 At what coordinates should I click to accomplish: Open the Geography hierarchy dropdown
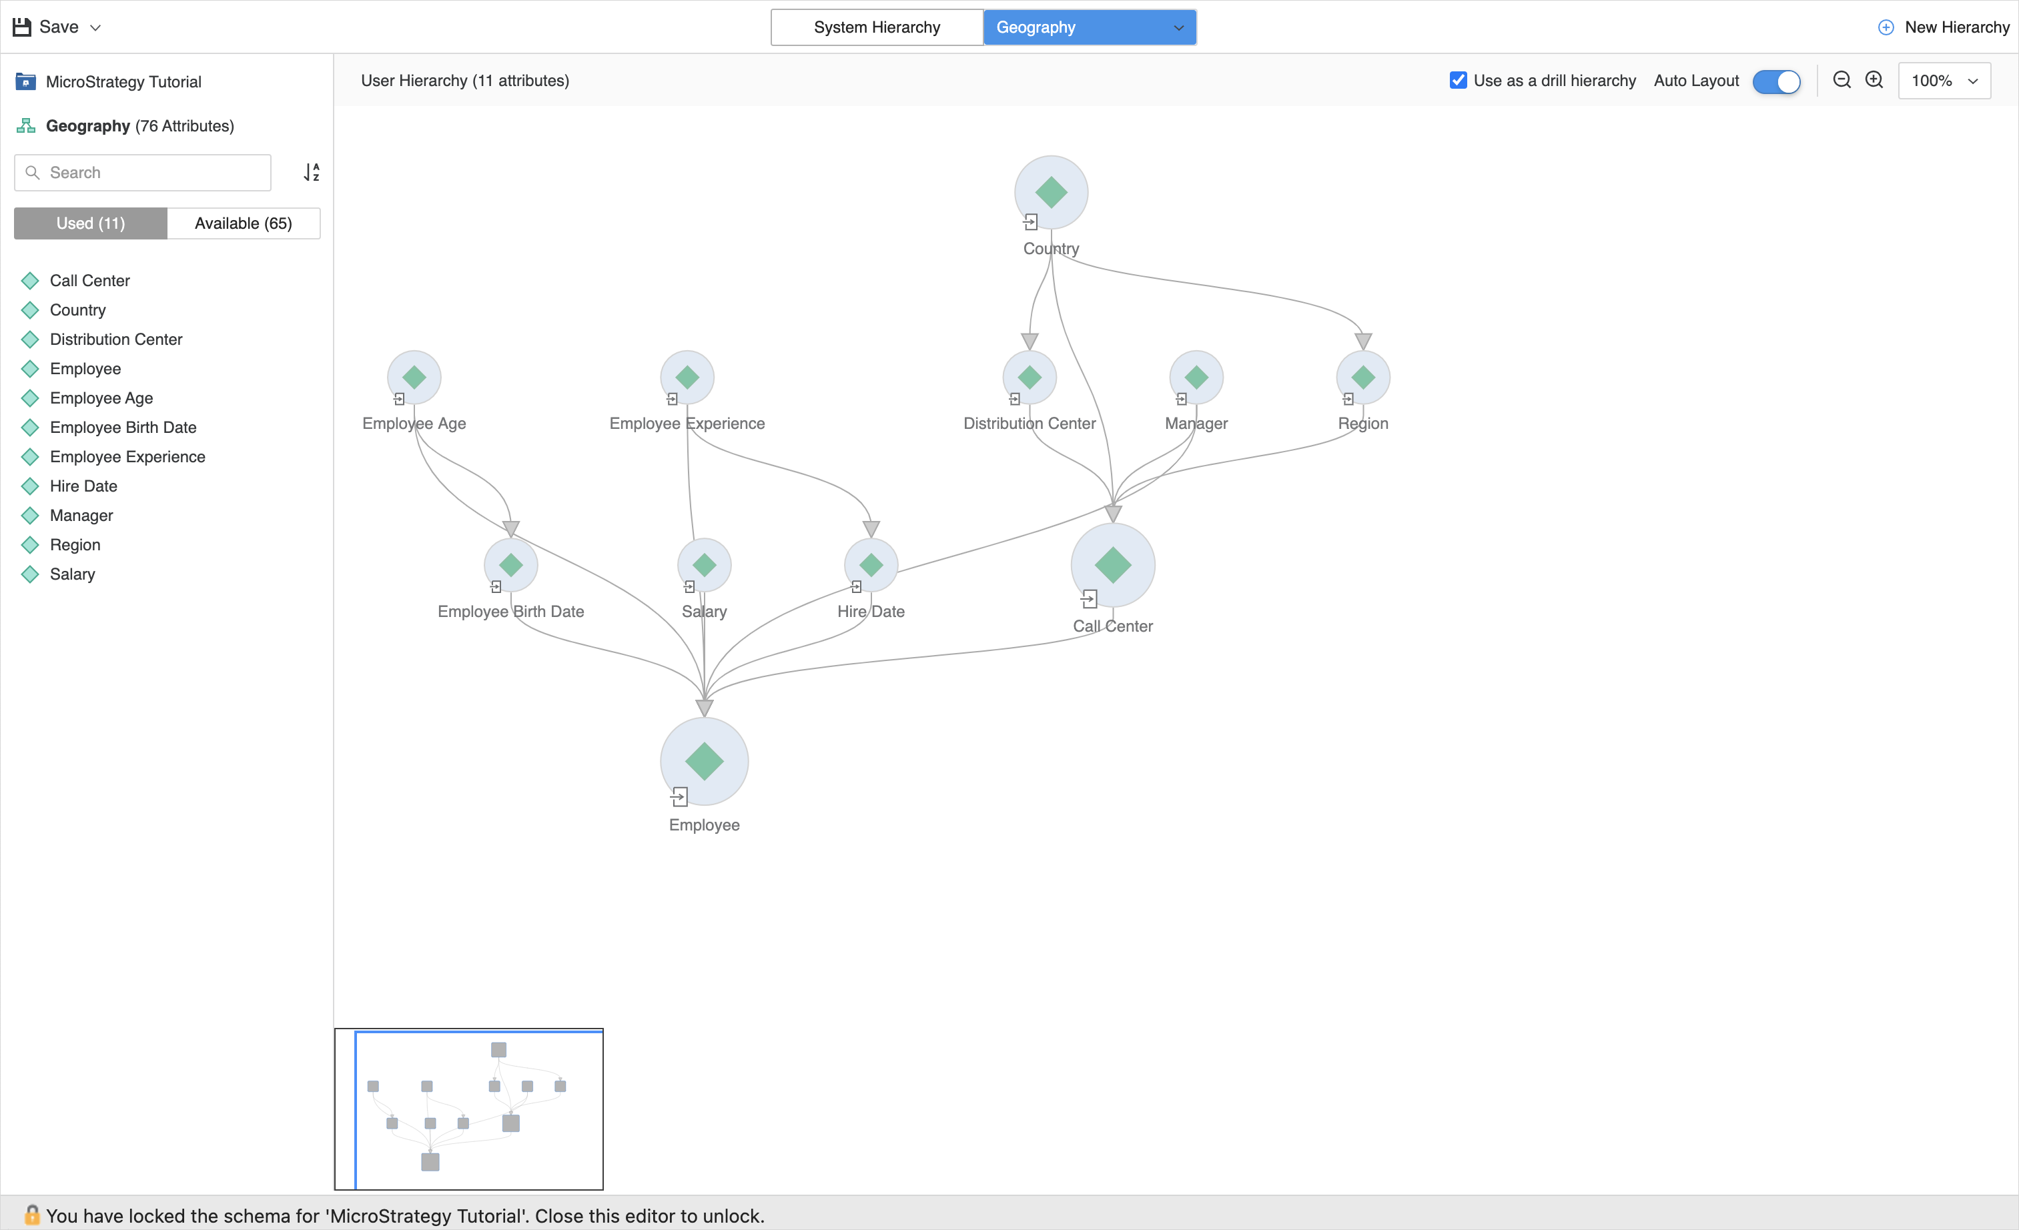click(1178, 28)
